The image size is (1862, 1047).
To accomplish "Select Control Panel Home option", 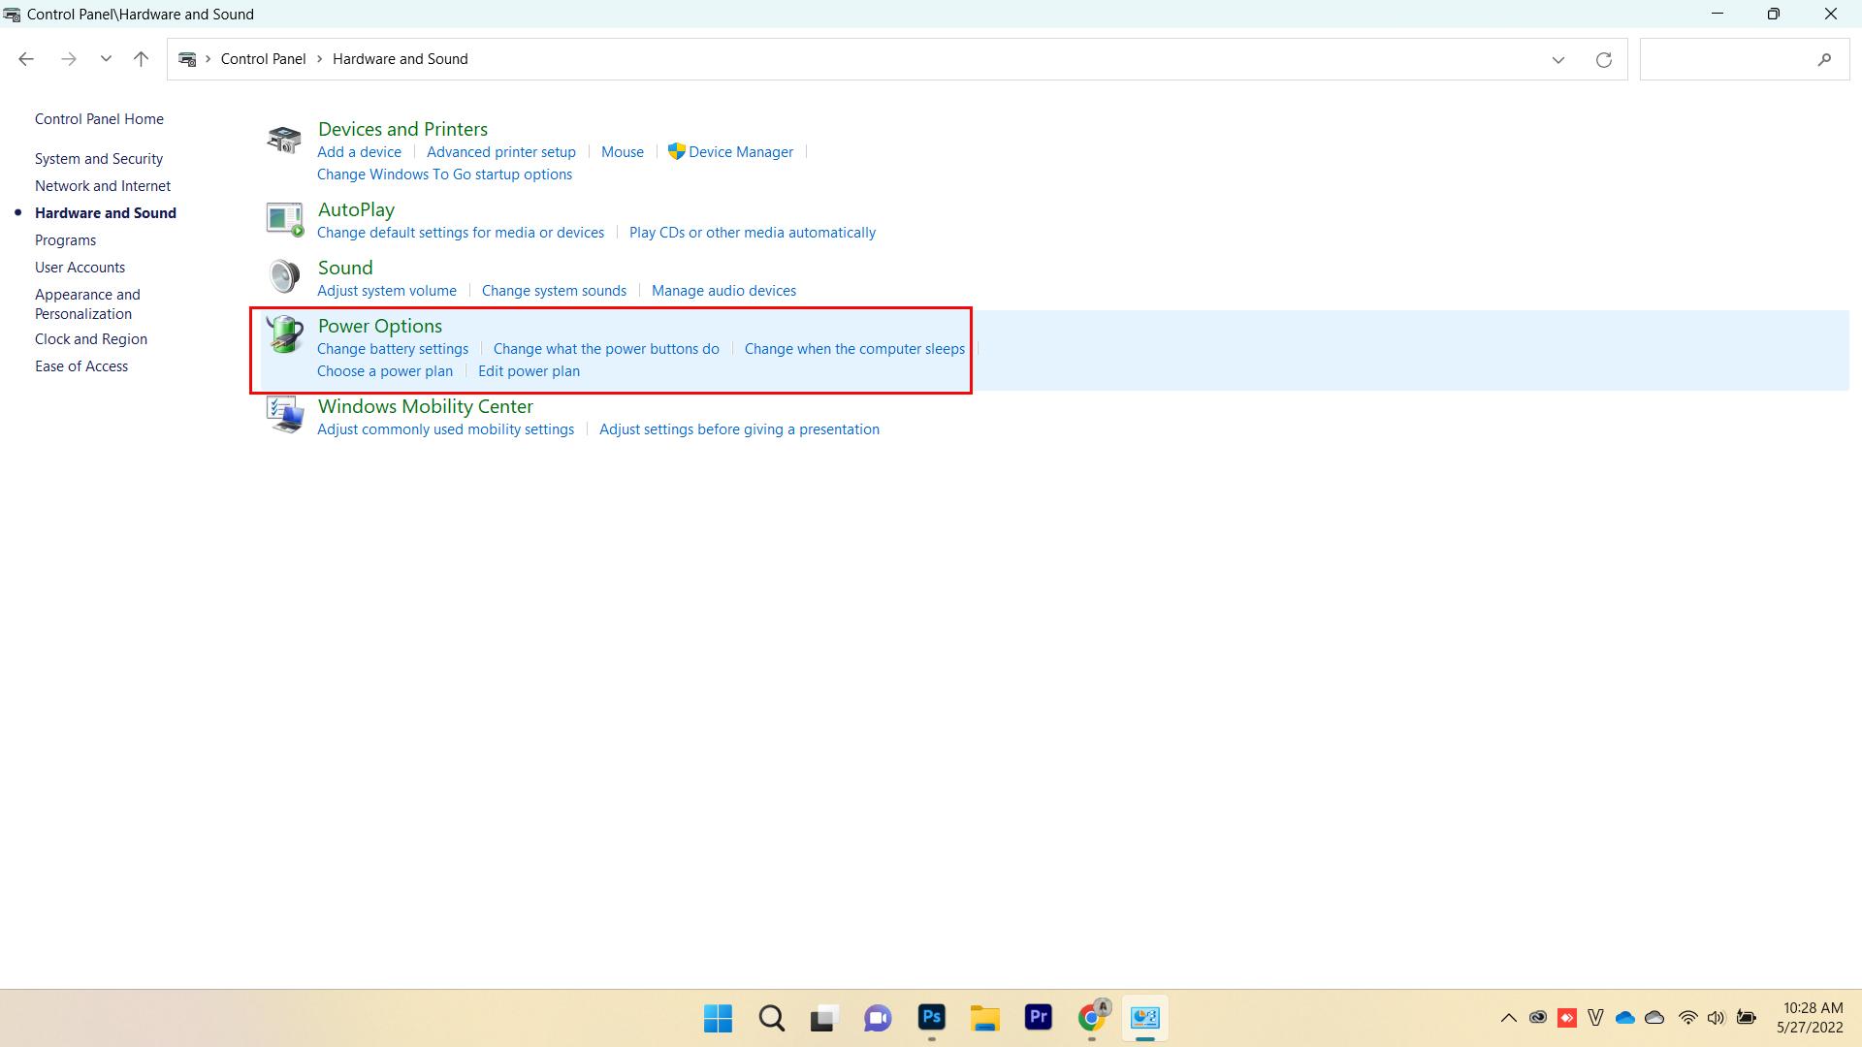I will pos(99,117).
